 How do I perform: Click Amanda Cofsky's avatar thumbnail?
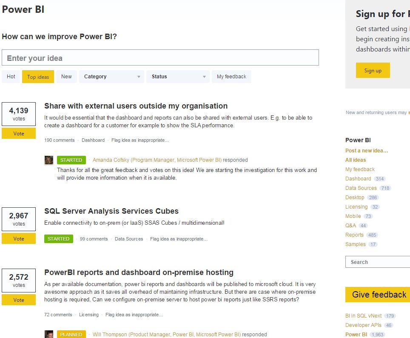[49, 160]
